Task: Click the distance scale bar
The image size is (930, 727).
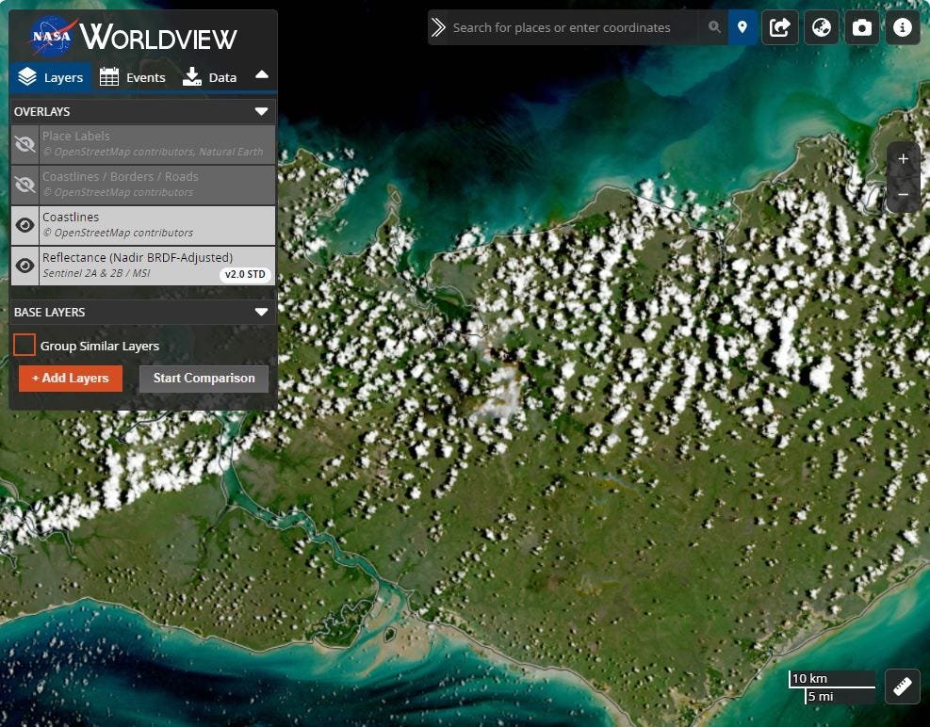Action: tap(832, 687)
